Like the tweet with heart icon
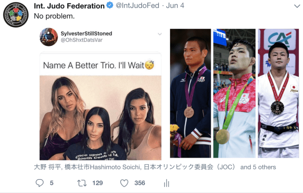The width and height of the screenshot is (303, 193). tap(124, 183)
